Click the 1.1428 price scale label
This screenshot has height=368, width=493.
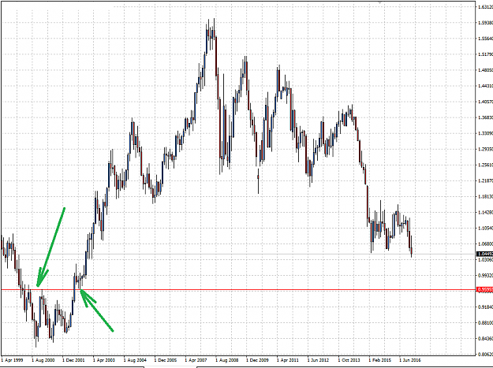tap(485, 213)
